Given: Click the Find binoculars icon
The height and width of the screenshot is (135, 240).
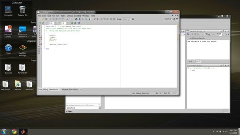Looking at the screenshot, I should pyautogui.click(x=76, y=19).
